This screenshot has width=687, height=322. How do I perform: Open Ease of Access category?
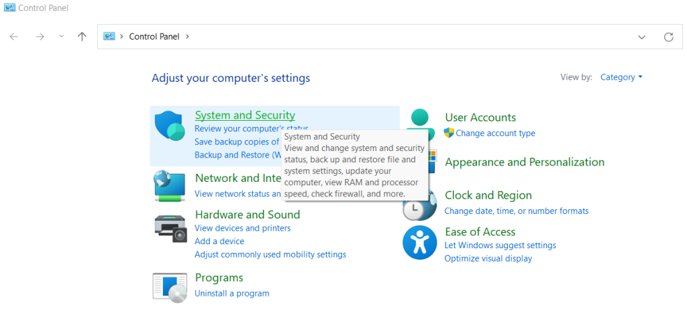[x=480, y=231]
